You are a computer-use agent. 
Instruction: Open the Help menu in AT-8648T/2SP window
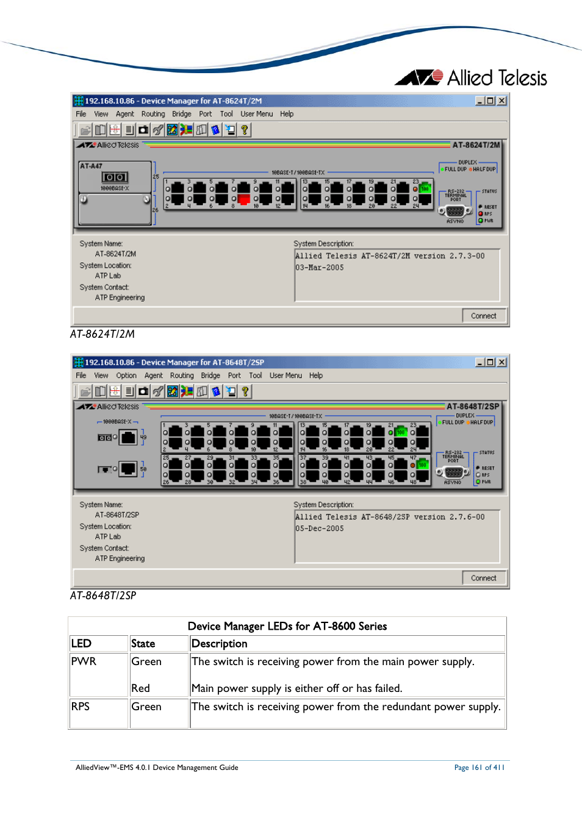(316, 376)
